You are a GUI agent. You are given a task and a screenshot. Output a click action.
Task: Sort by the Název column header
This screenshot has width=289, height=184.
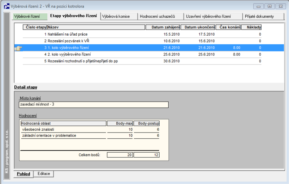[96, 27]
